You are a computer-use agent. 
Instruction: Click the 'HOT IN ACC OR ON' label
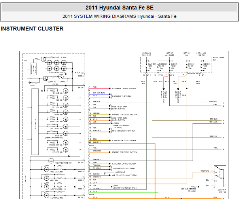click(x=201, y=54)
